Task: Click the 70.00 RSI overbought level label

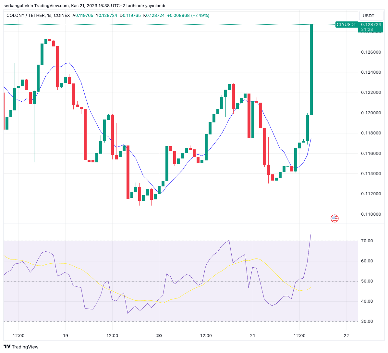Action: [367, 241]
